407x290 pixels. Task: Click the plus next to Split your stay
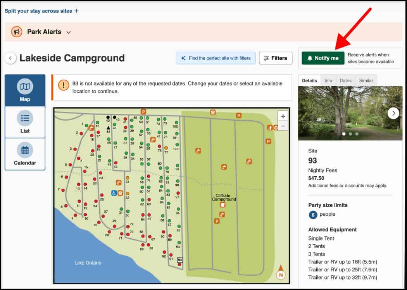(76, 11)
